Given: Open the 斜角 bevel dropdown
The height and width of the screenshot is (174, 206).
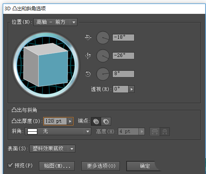Looking at the screenshot, I should (58, 131).
